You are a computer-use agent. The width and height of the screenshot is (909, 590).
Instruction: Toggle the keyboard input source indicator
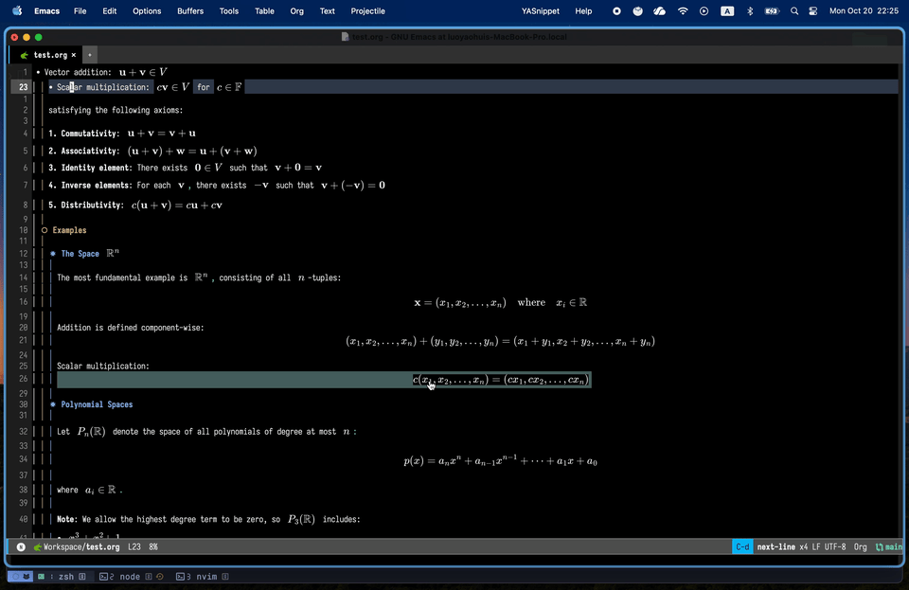click(726, 11)
